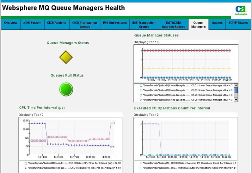The image size is (252, 173).
Task: Click the last CSQC data point at 22.3K
Action: coord(114,123)
